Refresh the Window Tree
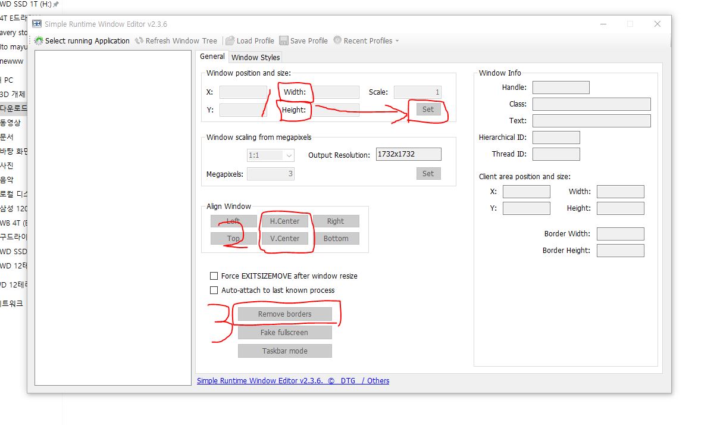Screen dimensions: 717x425 (x=176, y=40)
